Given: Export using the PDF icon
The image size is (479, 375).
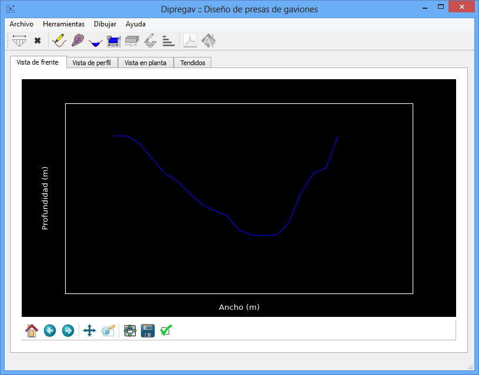Looking at the screenshot, I should point(191,41).
